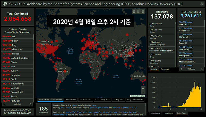
Task: Select Canada in confirmed cases list
Action: pyautogui.click(x=17, y=88)
